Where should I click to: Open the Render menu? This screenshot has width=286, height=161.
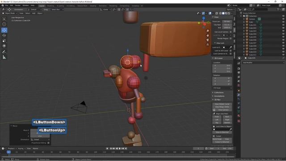18,5
